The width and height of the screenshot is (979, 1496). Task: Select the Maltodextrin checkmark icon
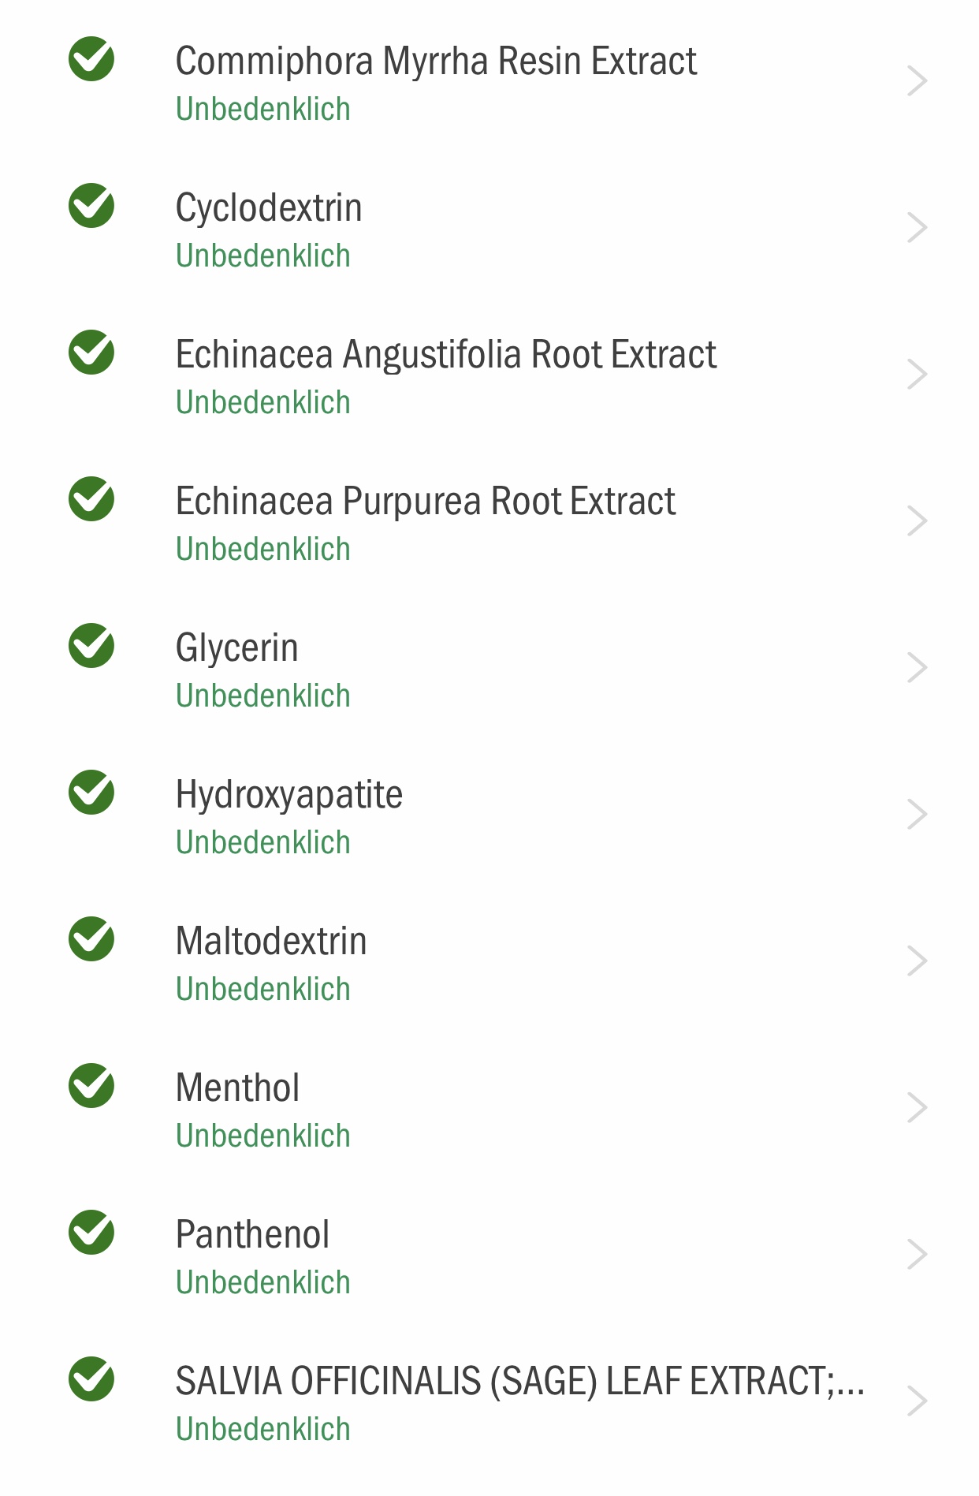91,939
